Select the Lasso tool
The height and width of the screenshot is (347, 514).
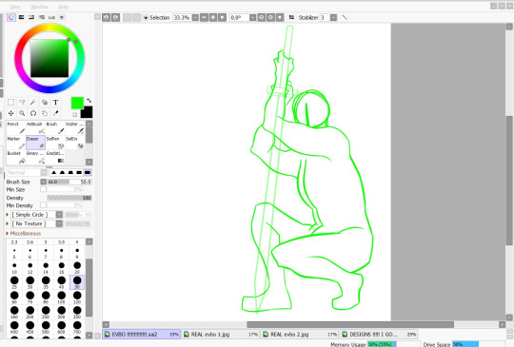pos(22,103)
